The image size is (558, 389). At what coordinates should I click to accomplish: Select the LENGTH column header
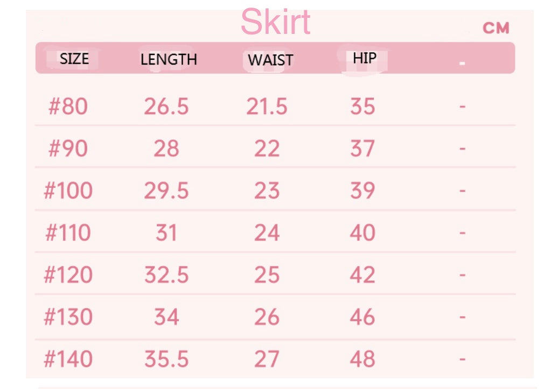(169, 59)
